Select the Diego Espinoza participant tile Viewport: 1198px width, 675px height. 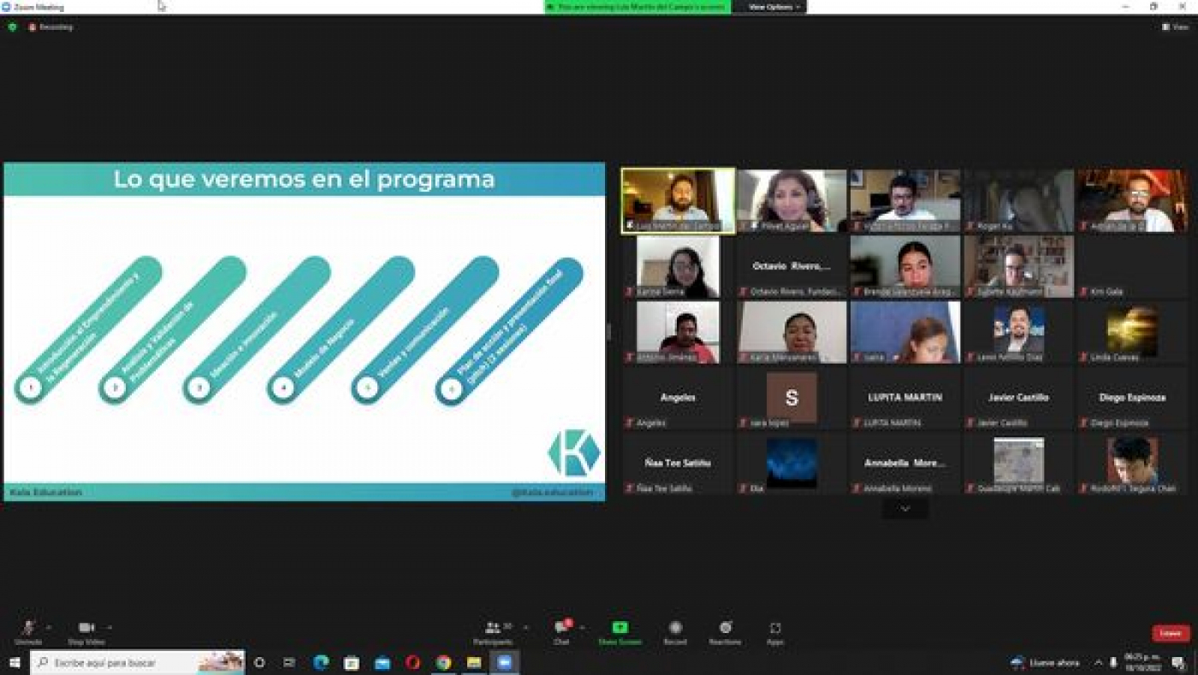(1132, 397)
